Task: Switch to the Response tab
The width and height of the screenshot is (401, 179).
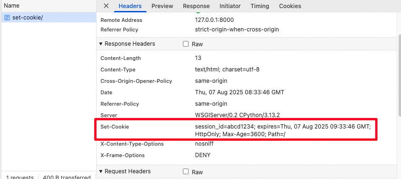Action: tap(196, 6)
